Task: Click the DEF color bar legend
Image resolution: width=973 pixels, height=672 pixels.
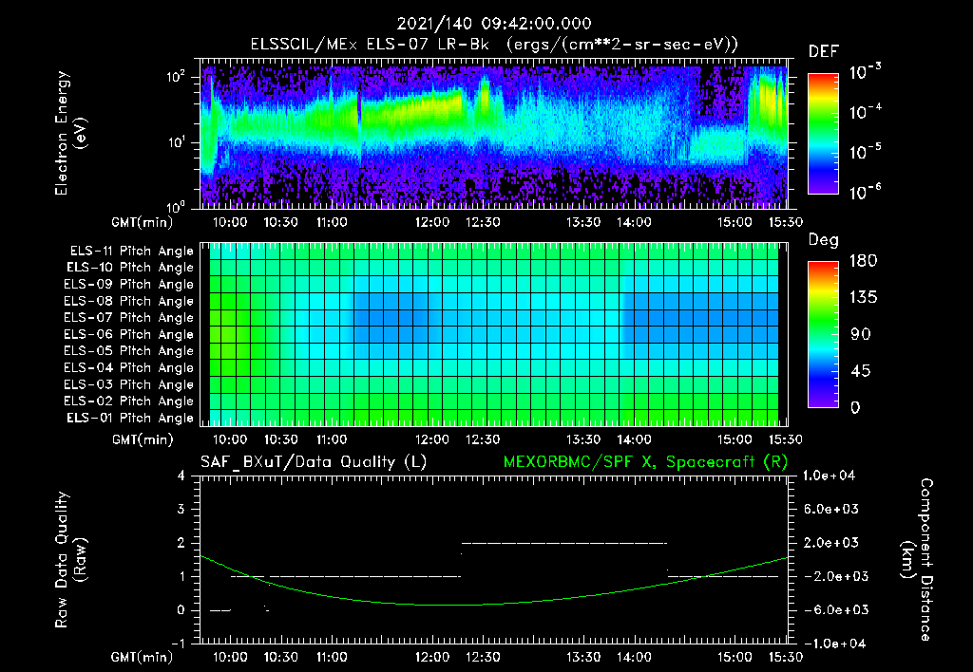Action: coord(823,134)
